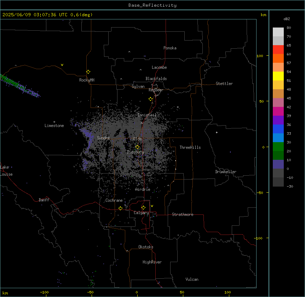Select the yellow diamond marker between Olds and Didsbury
This screenshot has width=305, height=297.
pyautogui.click(x=137, y=147)
